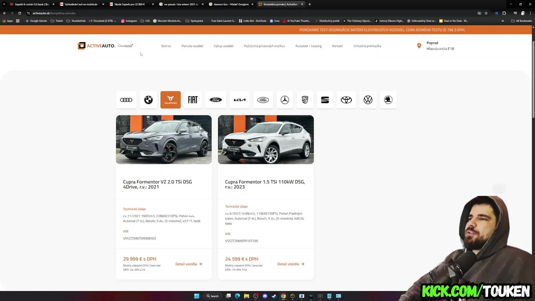Viewport: 535px width, 301px height.
Task: Open the Virtuálna prehliadka menu item
Action: (x=367, y=46)
